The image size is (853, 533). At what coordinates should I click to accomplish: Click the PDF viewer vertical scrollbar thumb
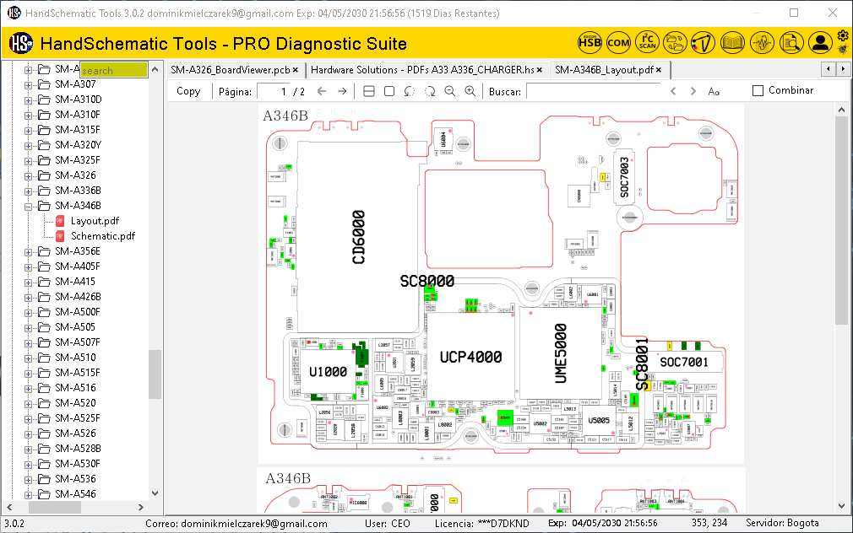coord(841,221)
